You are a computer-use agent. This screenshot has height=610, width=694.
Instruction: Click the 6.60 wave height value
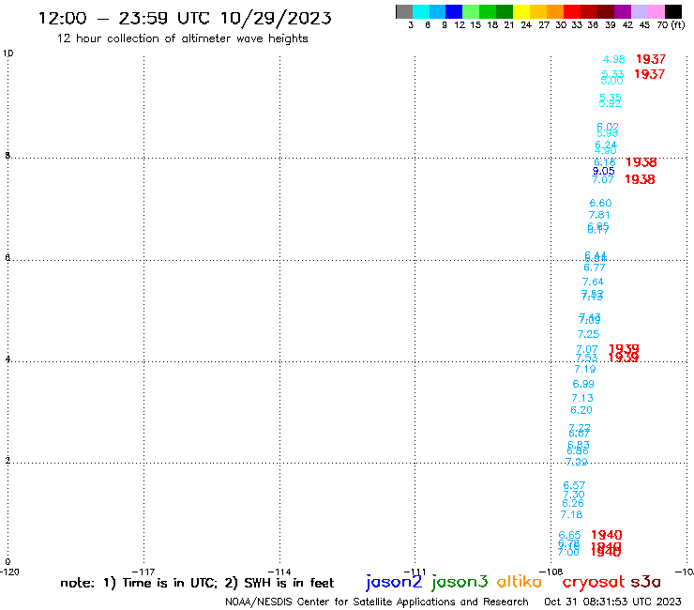coord(600,203)
